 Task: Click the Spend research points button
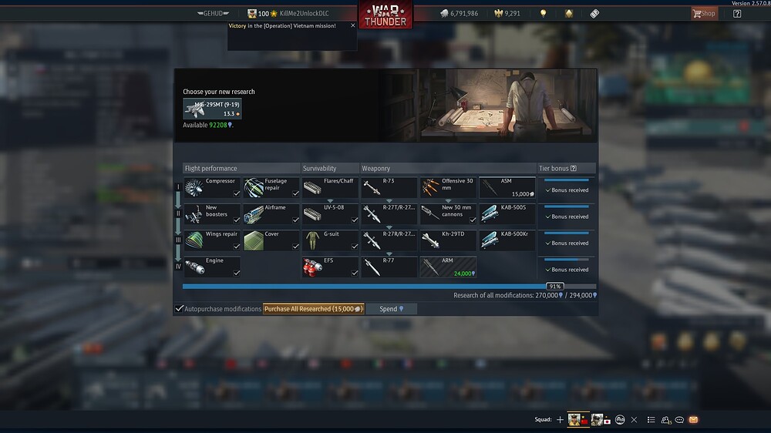point(392,309)
